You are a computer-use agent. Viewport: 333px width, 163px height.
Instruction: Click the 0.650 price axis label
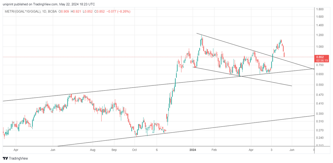(320, 74)
